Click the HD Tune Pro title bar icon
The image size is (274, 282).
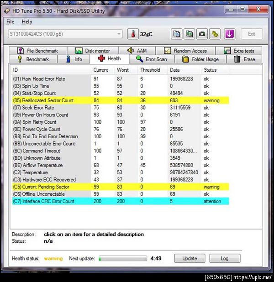tap(7, 11)
